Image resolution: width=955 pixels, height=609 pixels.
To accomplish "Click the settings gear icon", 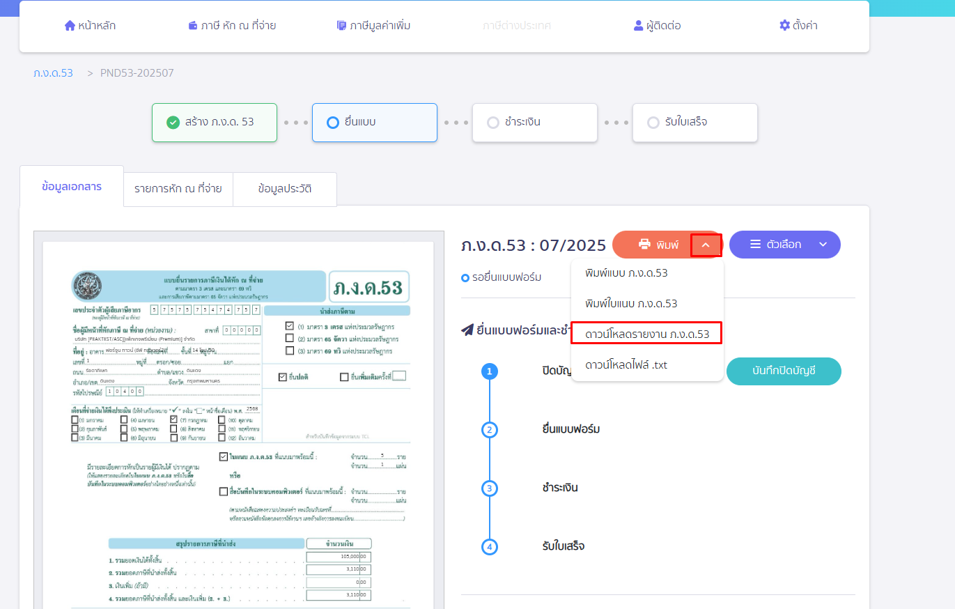I will pos(784,26).
